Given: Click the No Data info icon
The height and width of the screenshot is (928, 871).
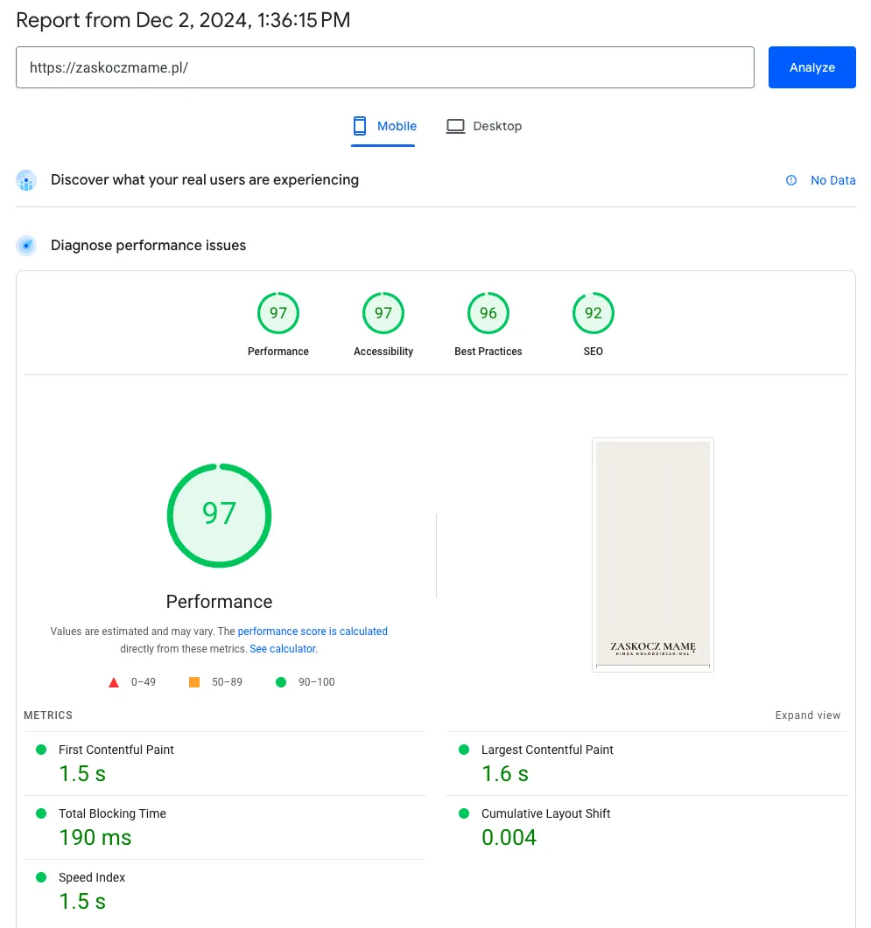Looking at the screenshot, I should click(791, 180).
